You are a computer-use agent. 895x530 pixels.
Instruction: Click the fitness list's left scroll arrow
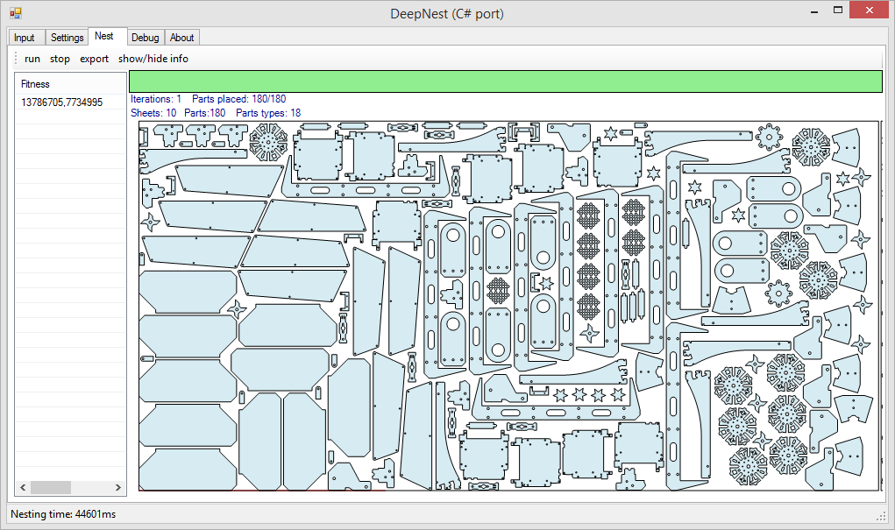pyautogui.click(x=24, y=487)
